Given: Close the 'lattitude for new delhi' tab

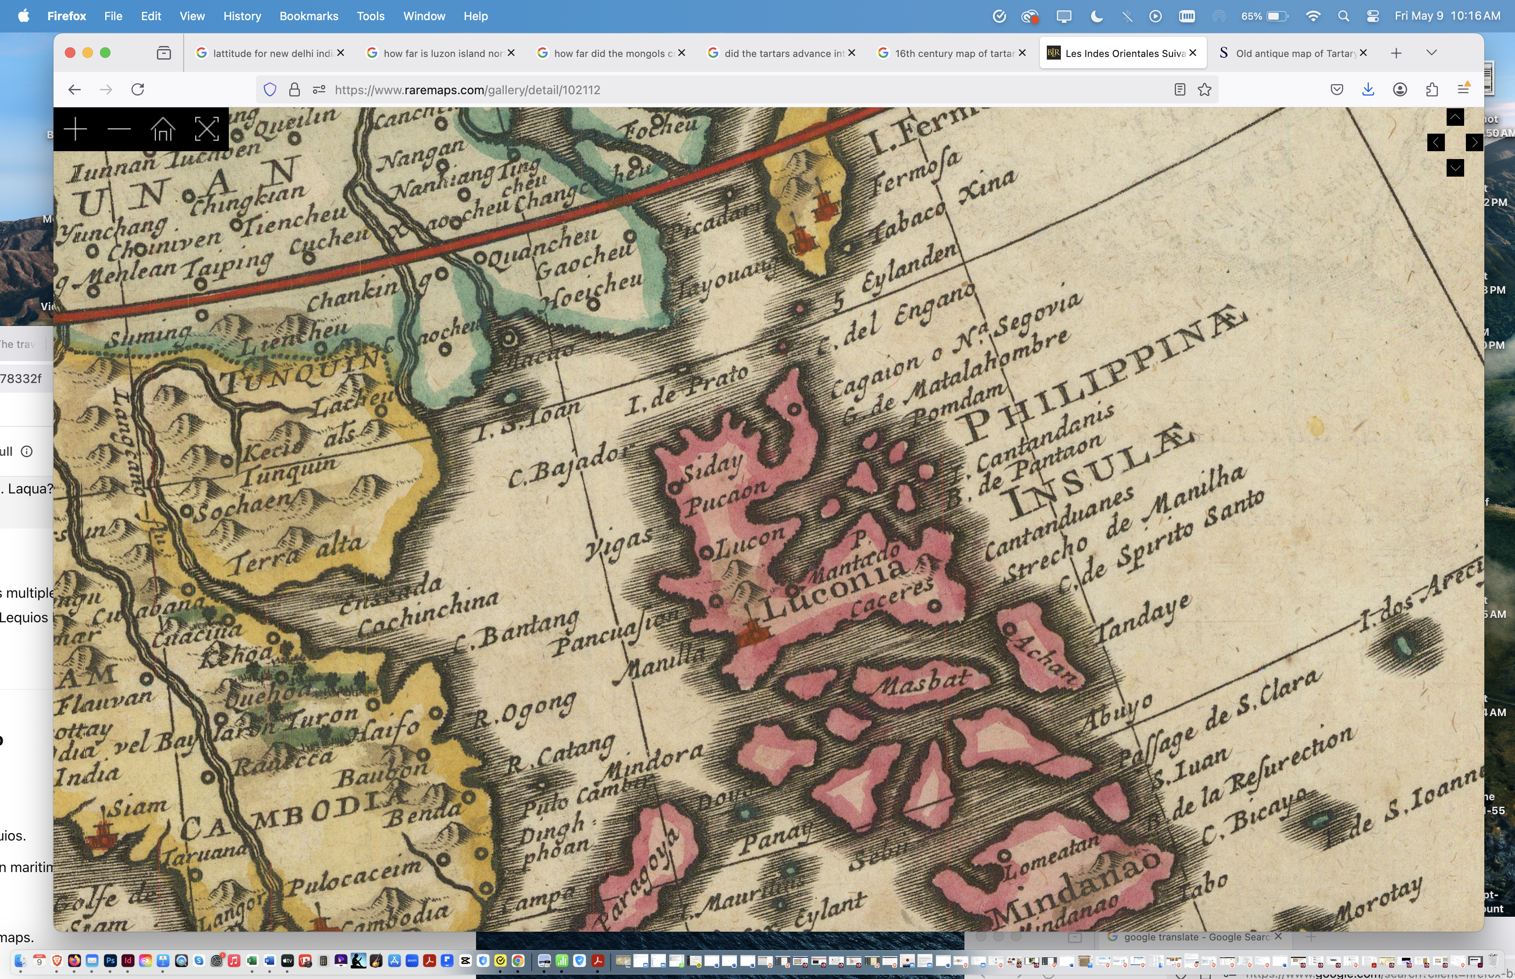Looking at the screenshot, I should click(341, 53).
